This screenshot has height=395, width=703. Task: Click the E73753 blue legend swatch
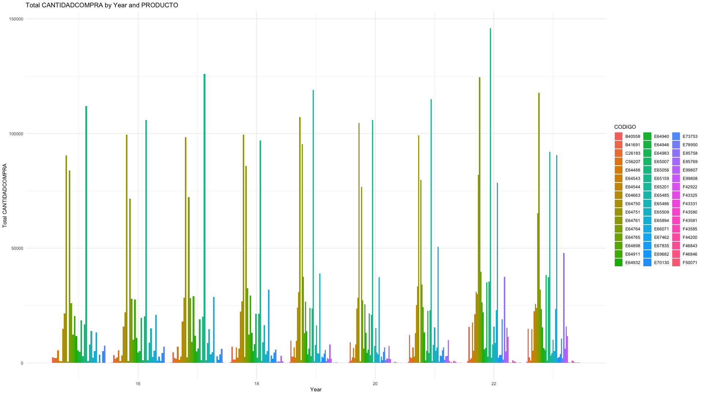tap(676, 136)
